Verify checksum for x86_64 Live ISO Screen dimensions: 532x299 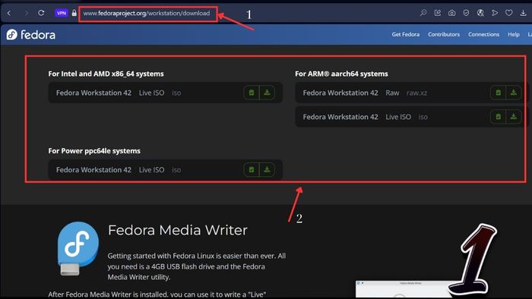[252, 93]
